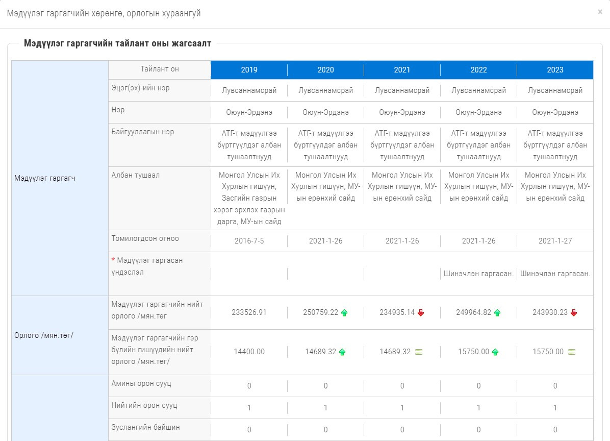Click the 'Мэдүүлэг гаргасан үндэслэл' row label
The width and height of the screenshot is (610, 441).
click(147, 266)
